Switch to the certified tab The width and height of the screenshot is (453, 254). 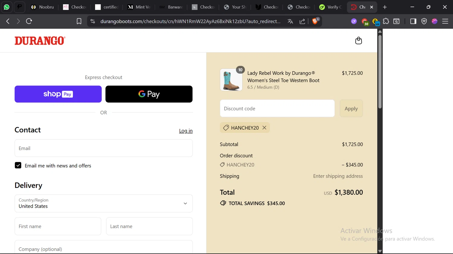107,7
